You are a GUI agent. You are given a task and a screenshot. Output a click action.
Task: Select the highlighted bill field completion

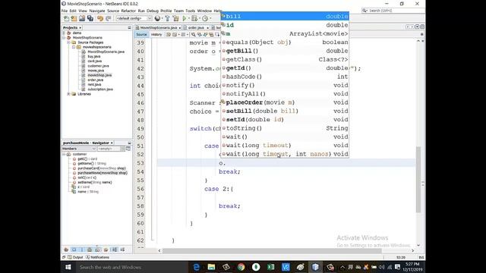(285, 17)
